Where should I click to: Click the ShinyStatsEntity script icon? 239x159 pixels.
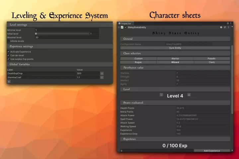tap(122, 27)
